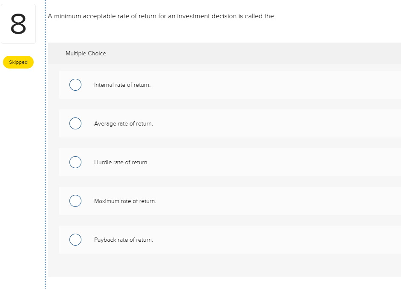Click the yellow Skipped status badge

pos(18,62)
